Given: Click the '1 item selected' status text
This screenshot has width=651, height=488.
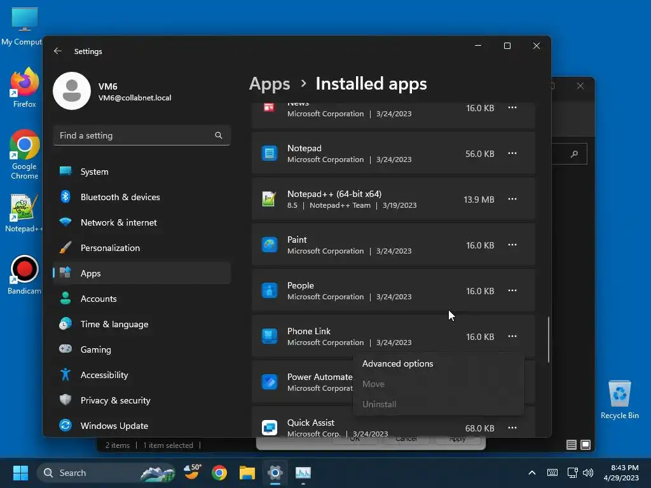Looking at the screenshot, I should pos(168,445).
